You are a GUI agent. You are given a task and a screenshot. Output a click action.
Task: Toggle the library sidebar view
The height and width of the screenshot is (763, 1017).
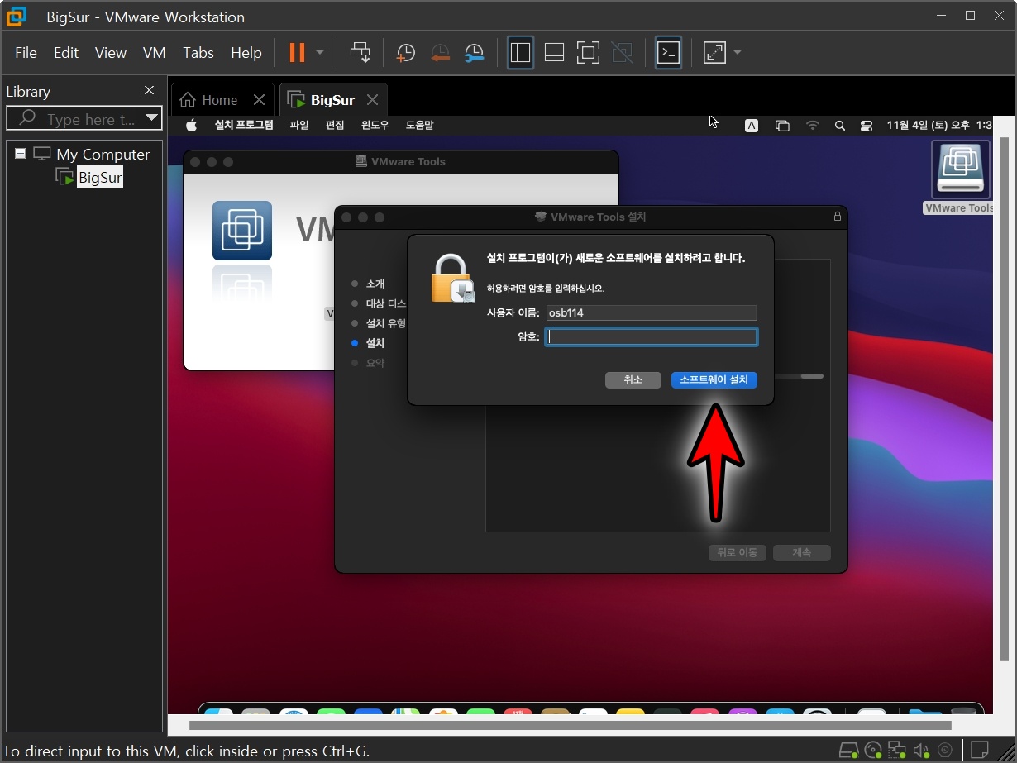pos(520,53)
